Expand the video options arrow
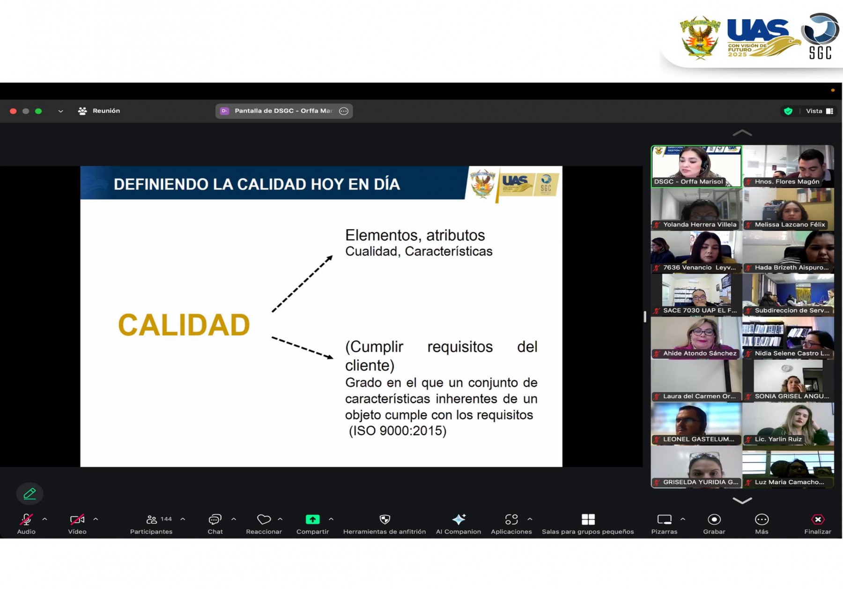 pyautogui.click(x=96, y=519)
